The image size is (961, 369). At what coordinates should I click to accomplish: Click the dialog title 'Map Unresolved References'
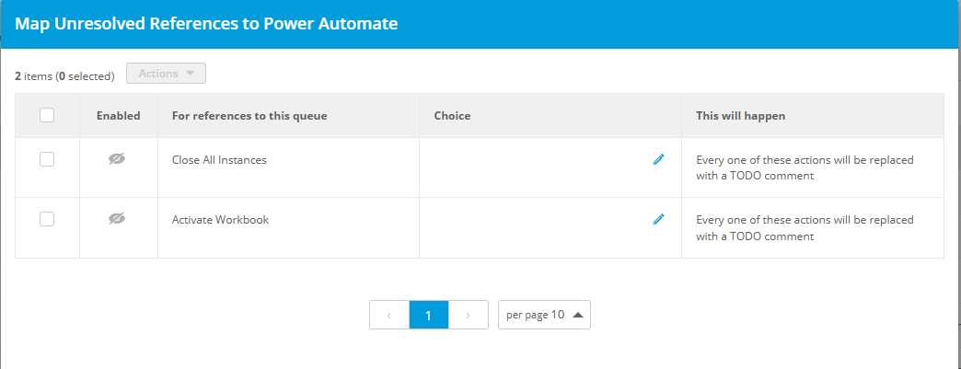point(206,24)
